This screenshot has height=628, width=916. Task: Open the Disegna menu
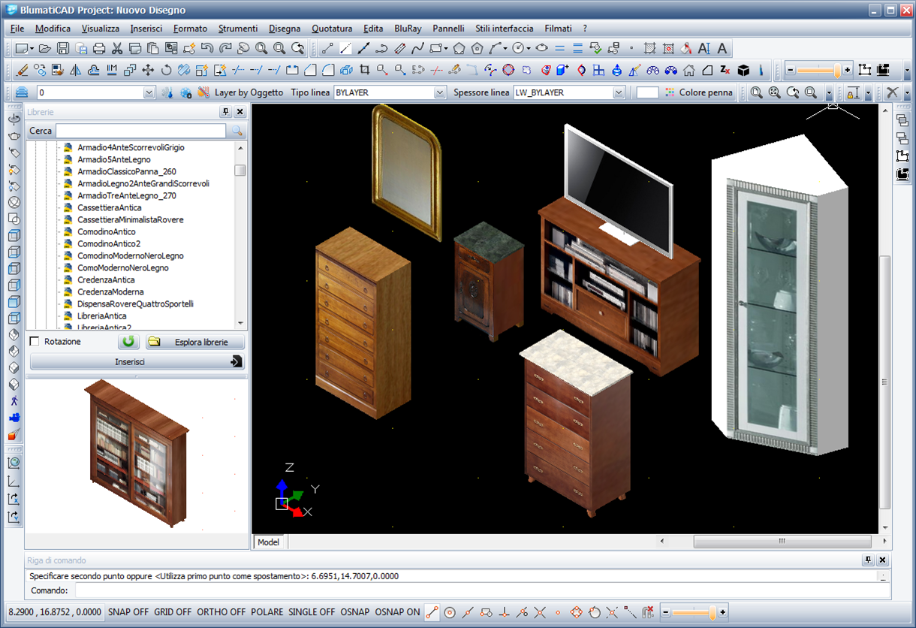[284, 29]
